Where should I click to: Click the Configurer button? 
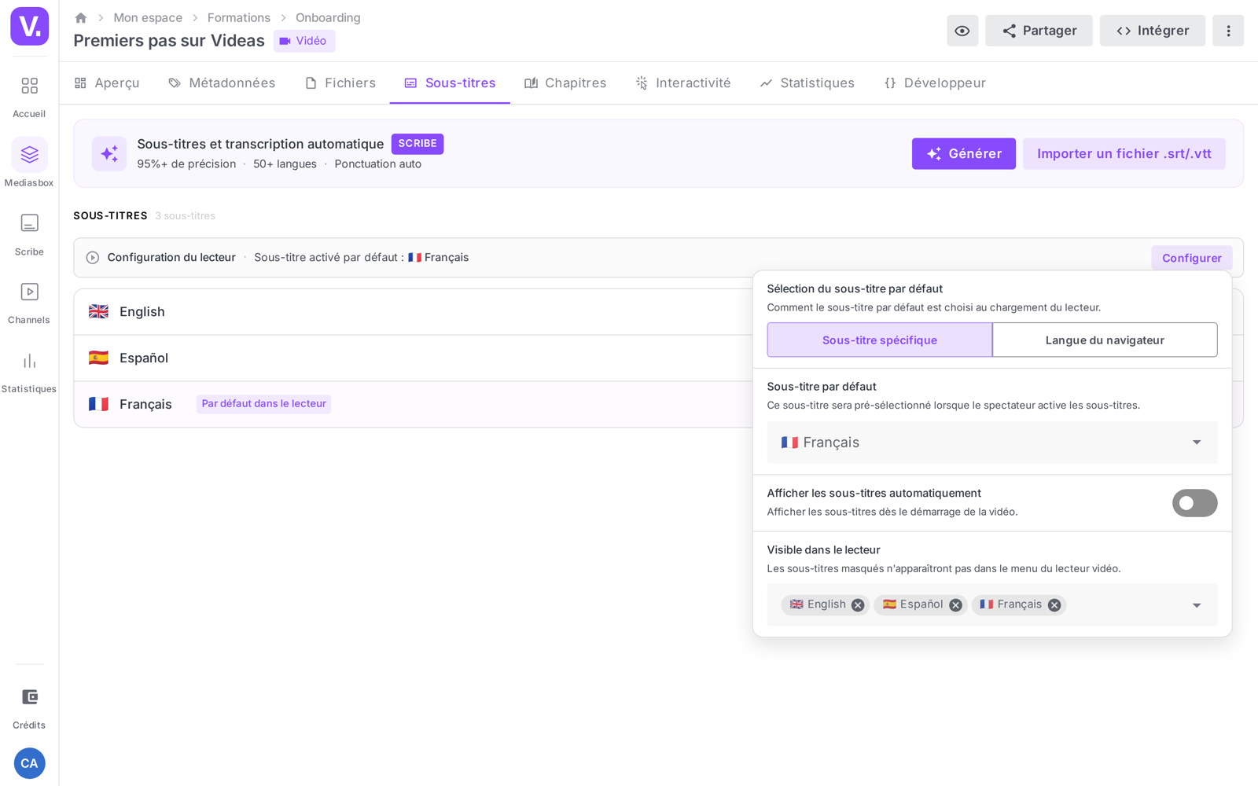(x=1192, y=258)
